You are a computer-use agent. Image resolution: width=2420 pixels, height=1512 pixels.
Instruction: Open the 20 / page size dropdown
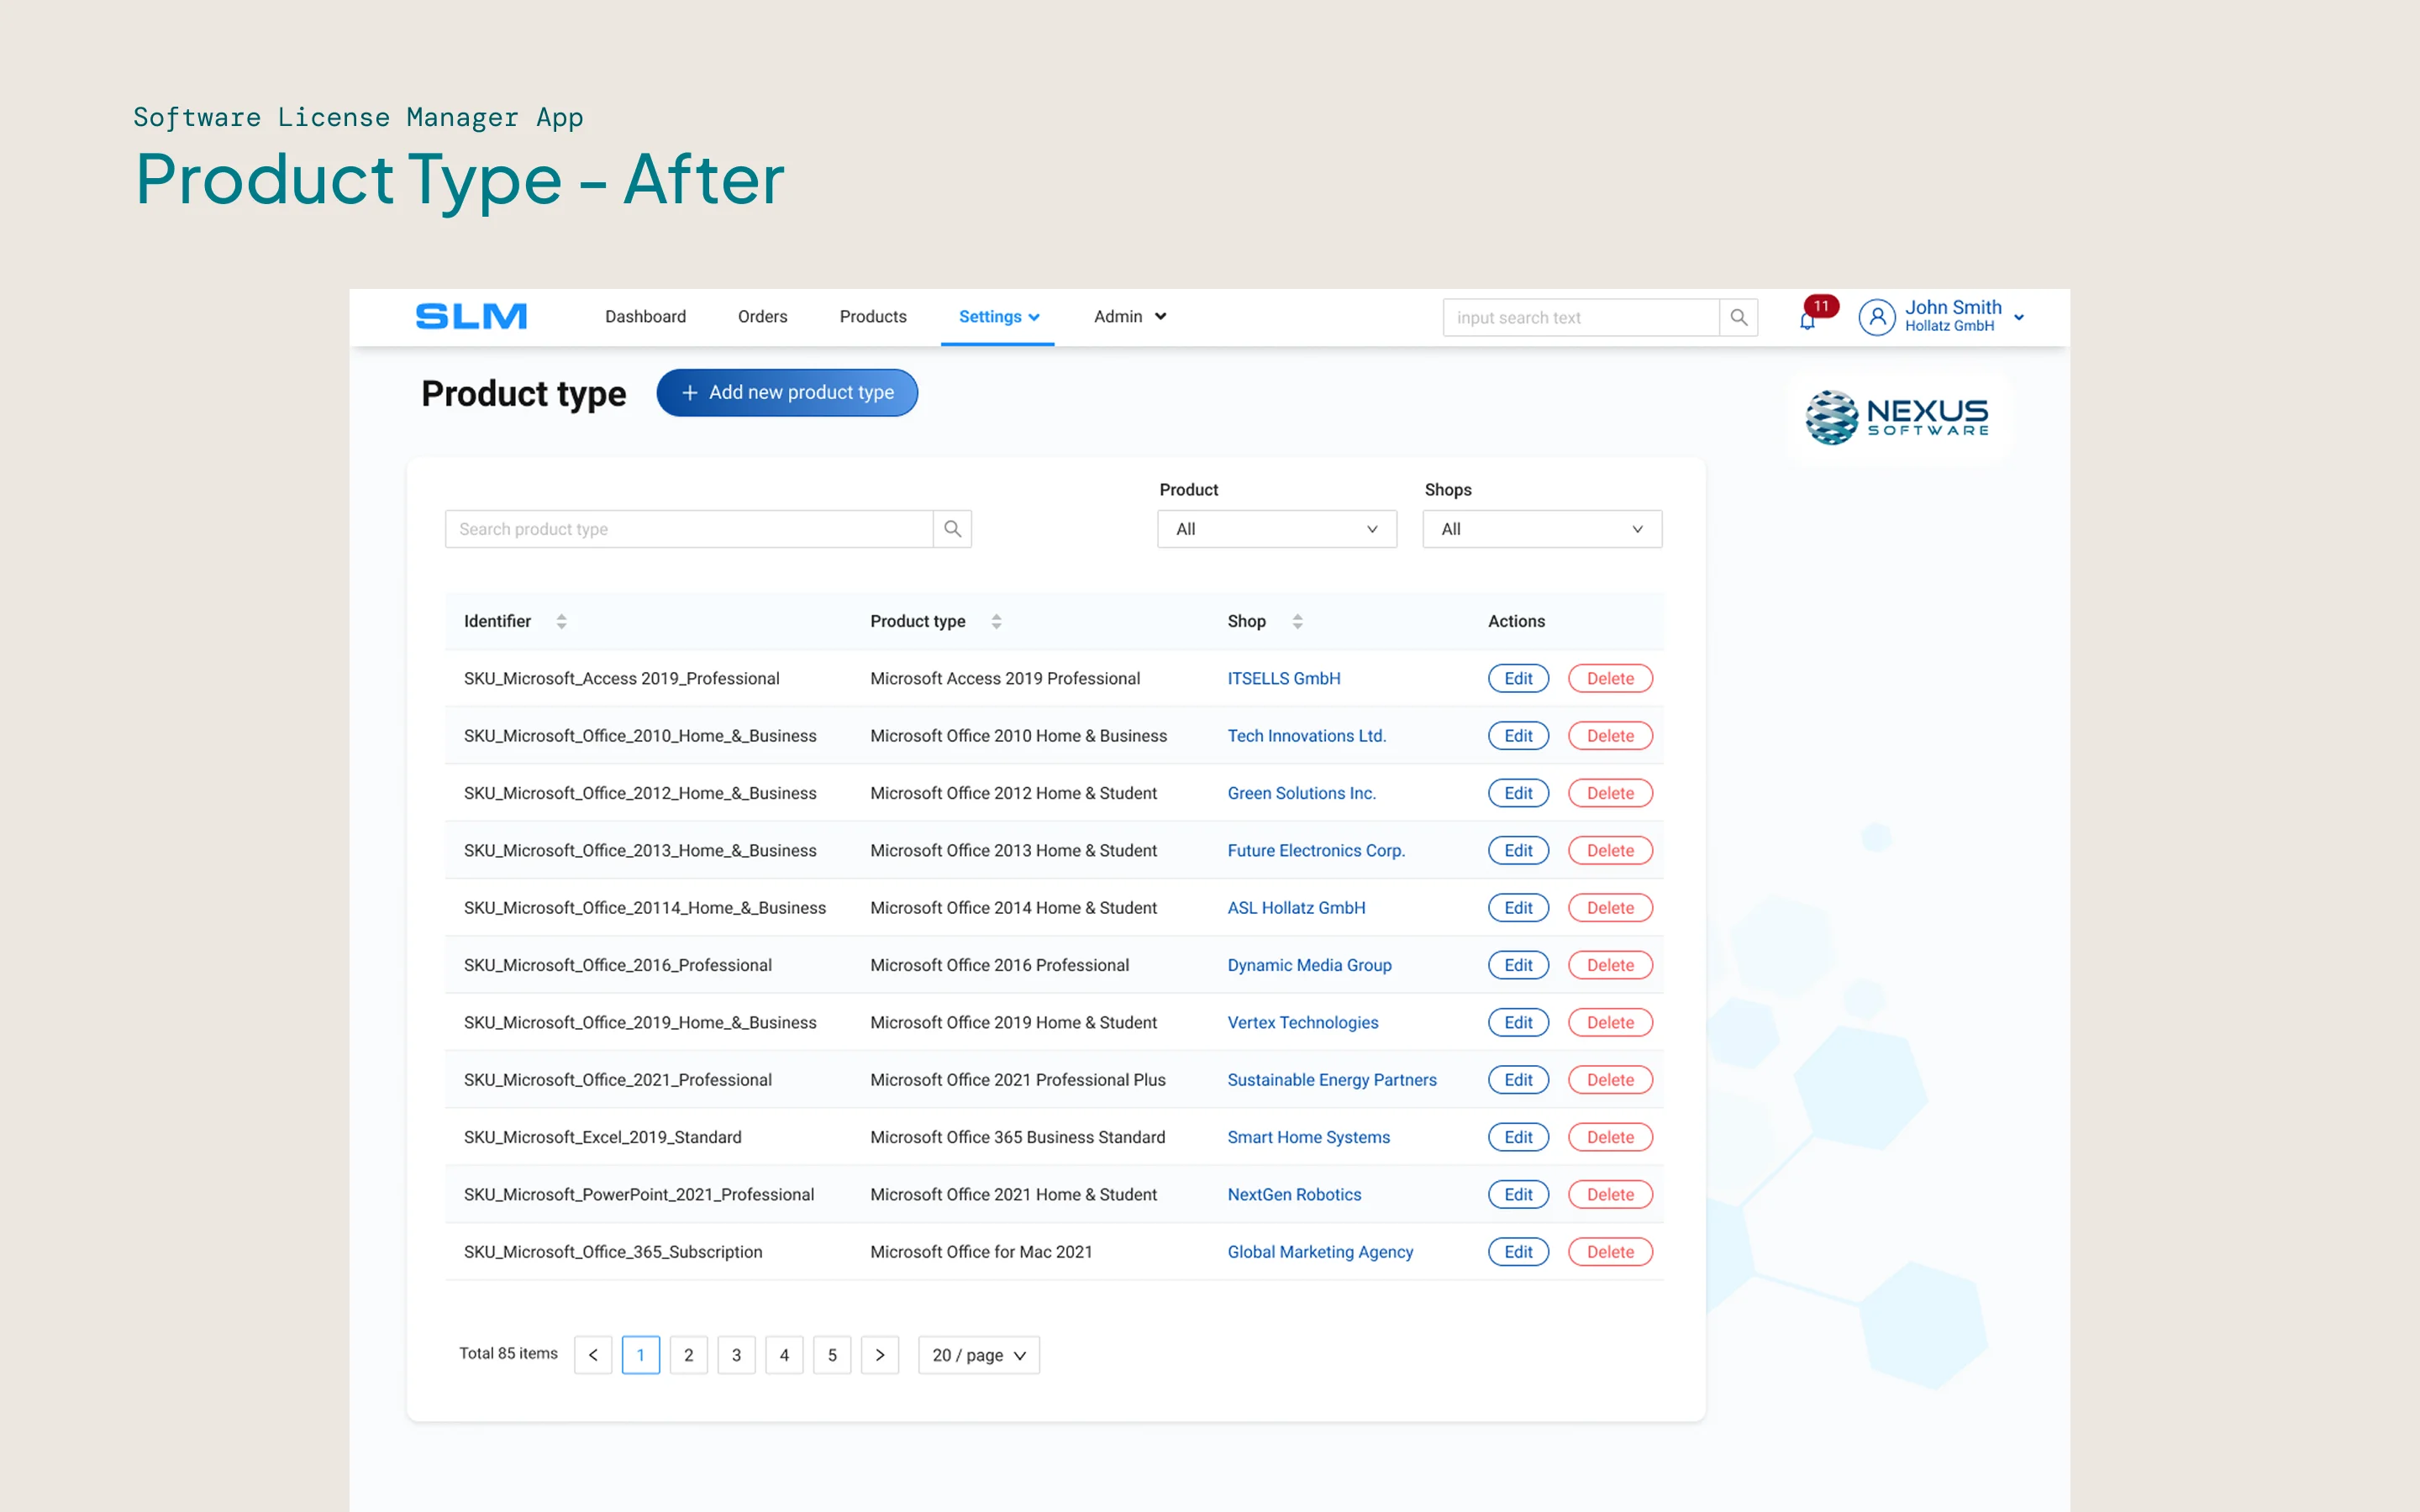979,1355
